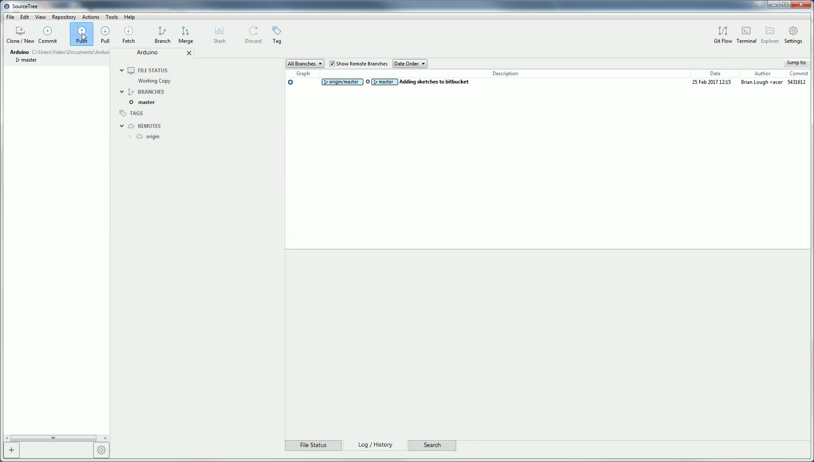Screen dimensions: 814x462
Task: Switch to the File Status tab
Action: pos(313,445)
